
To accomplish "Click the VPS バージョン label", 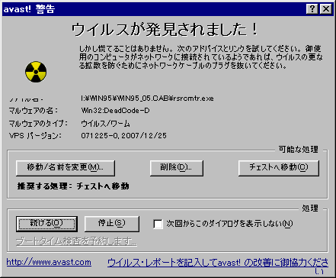I will coord(35,135).
